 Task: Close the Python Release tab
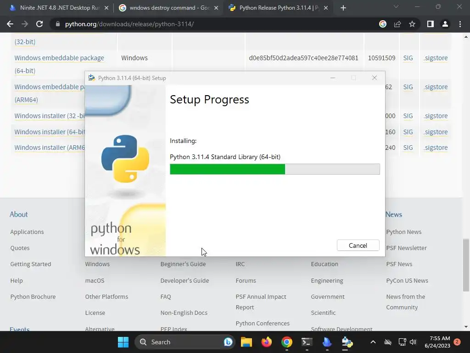326,8
